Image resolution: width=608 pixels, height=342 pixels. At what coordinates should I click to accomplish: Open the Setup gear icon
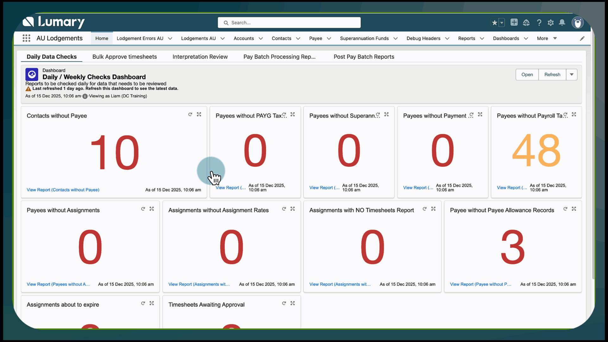tap(551, 22)
